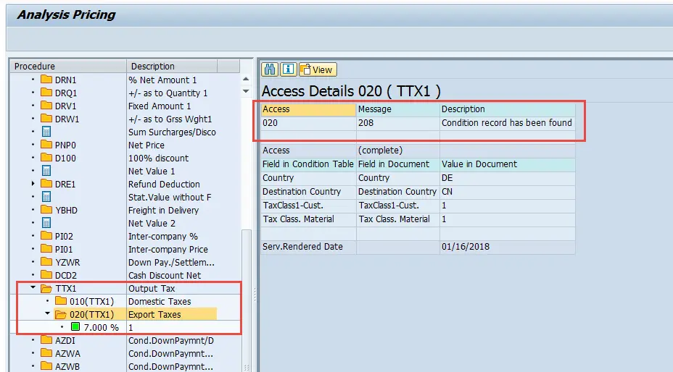Click Field in Condition Table header
The height and width of the screenshot is (372, 673).
[x=308, y=164]
